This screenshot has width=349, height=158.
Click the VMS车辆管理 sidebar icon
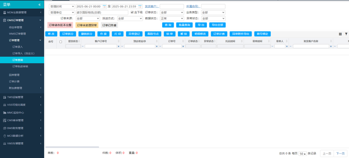pos(5,144)
